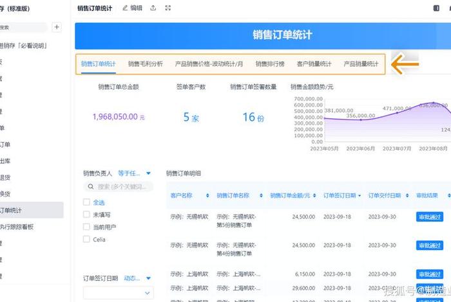
Task: Sort by 订单交付日期 column arrows
Action: coord(407,195)
